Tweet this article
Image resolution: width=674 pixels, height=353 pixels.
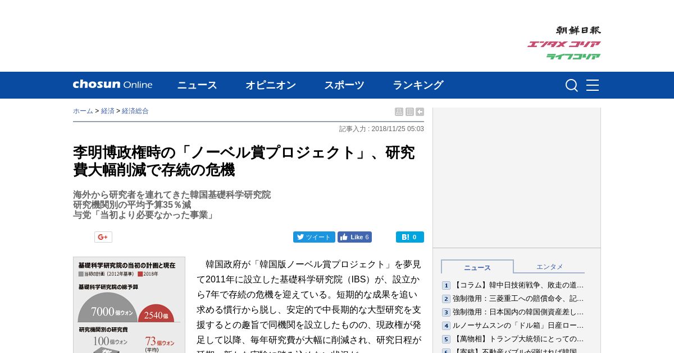(x=314, y=237)
